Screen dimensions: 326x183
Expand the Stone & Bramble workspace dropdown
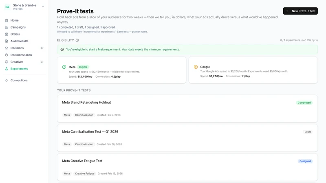point(43,7)
